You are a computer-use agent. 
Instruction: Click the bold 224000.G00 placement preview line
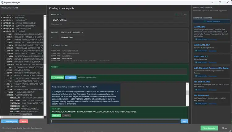(x=62, y=58)
